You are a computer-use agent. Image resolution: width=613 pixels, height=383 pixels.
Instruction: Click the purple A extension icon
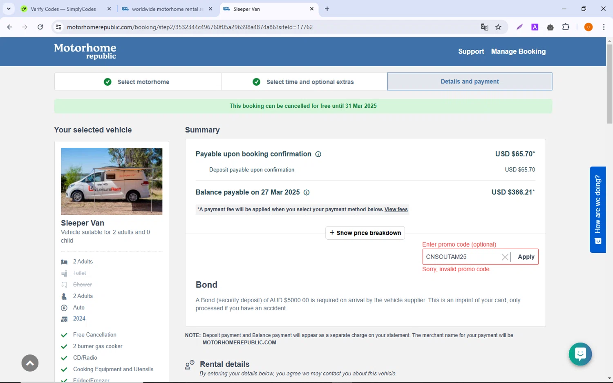(x=535, y=27)
